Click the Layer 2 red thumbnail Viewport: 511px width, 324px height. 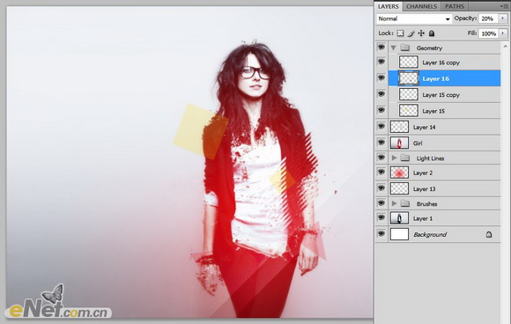click(399, 173)
